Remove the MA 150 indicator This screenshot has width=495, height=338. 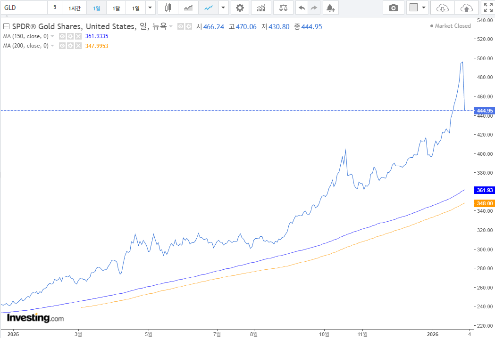coord(78,36)
